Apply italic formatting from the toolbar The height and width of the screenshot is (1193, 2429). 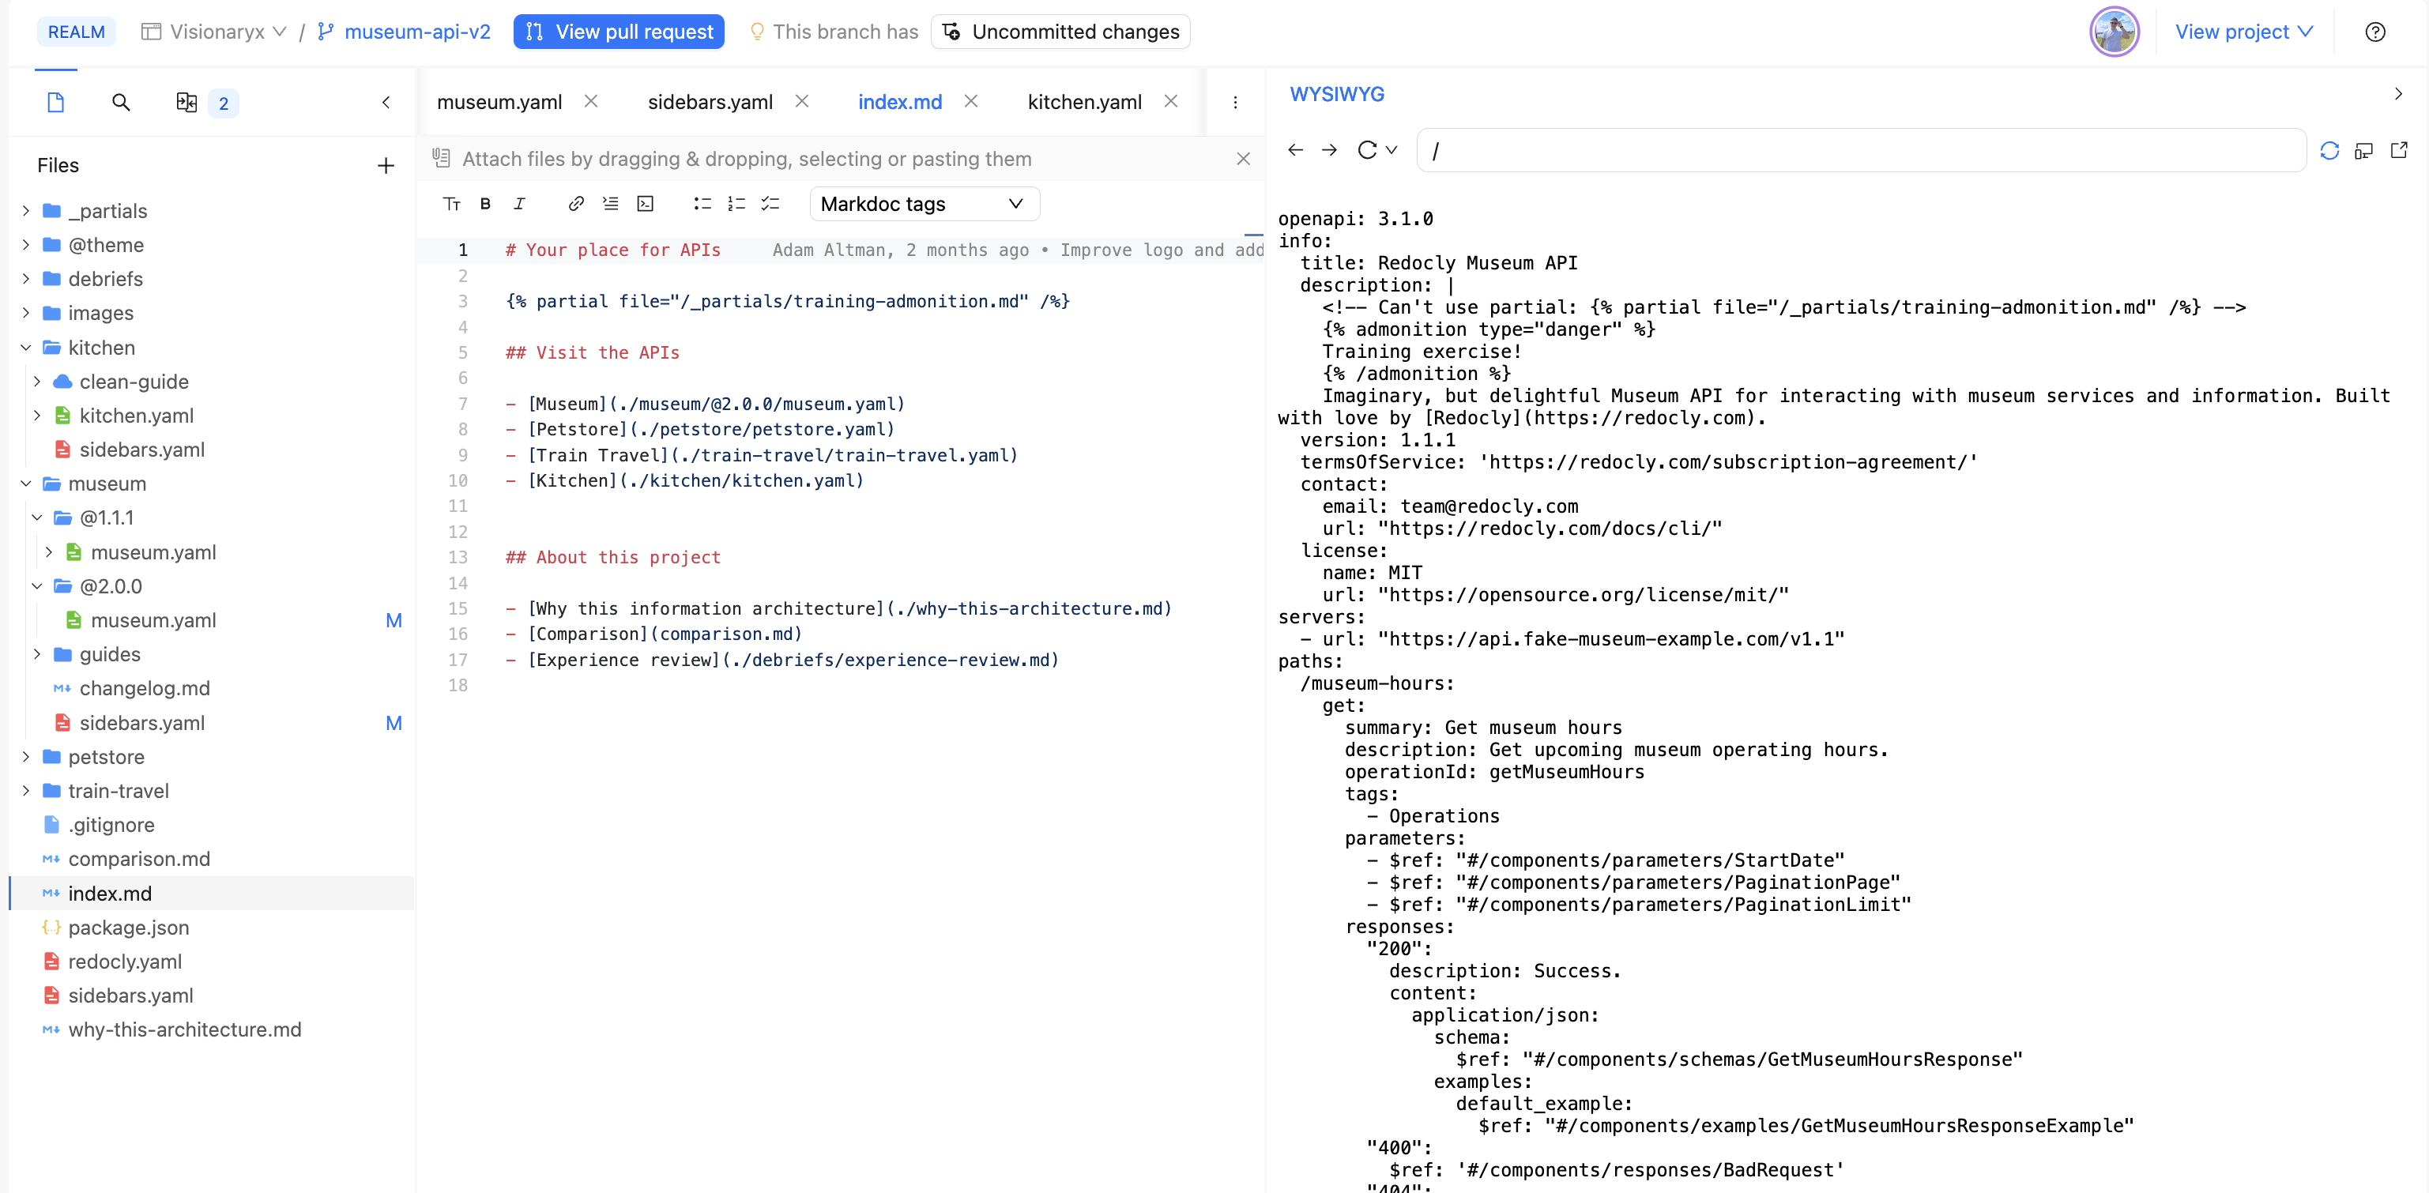(520, 204)
